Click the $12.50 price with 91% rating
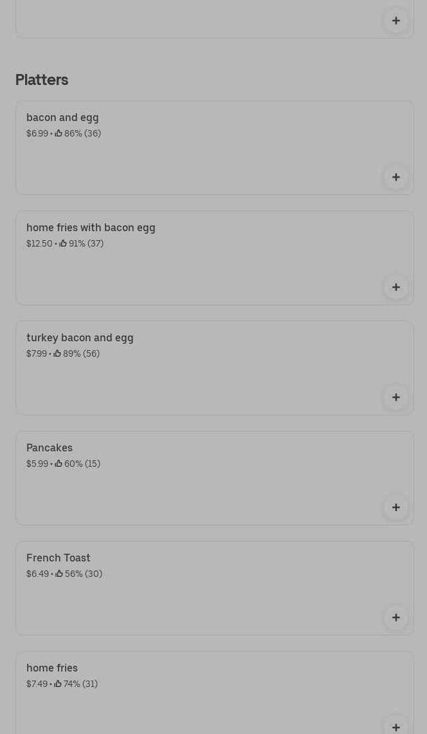This screenshot has width=427, height=734. pos(39,244)
